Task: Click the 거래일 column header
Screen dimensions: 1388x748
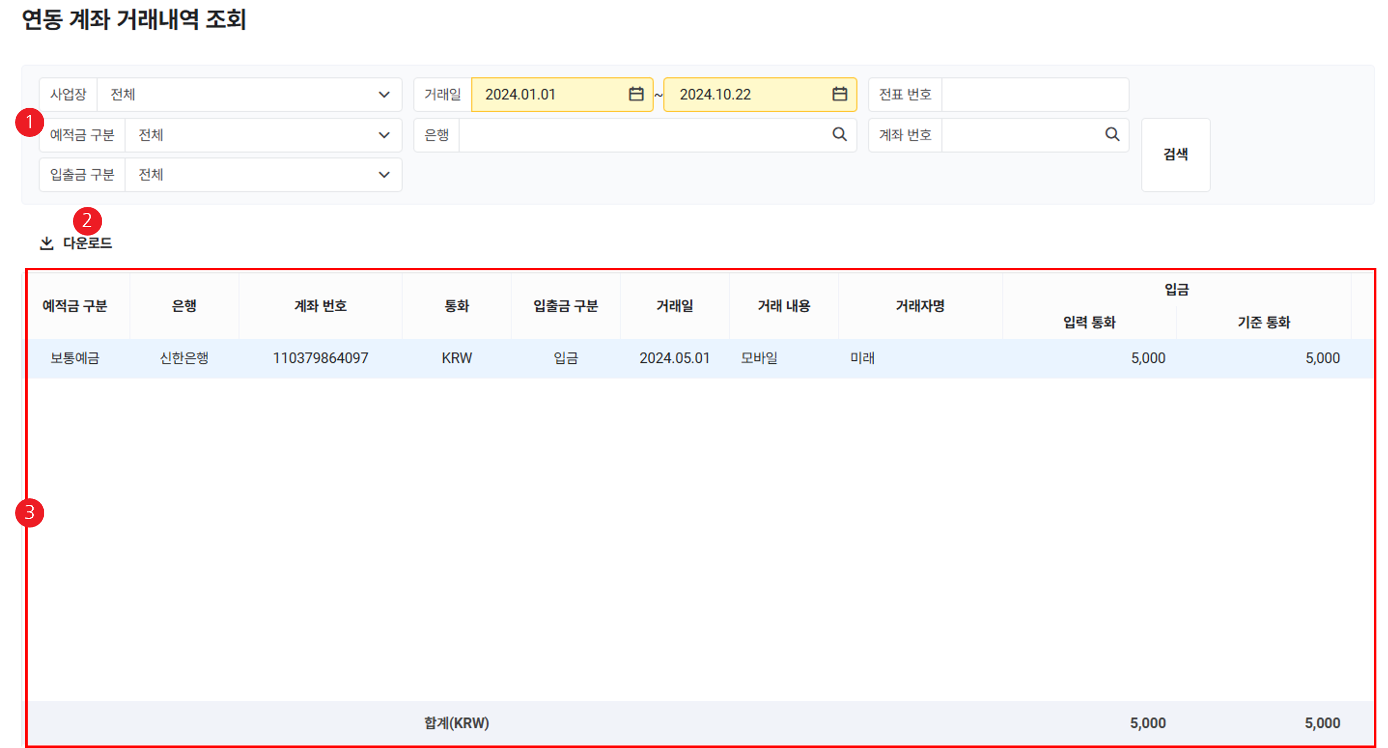Action: 674,306
